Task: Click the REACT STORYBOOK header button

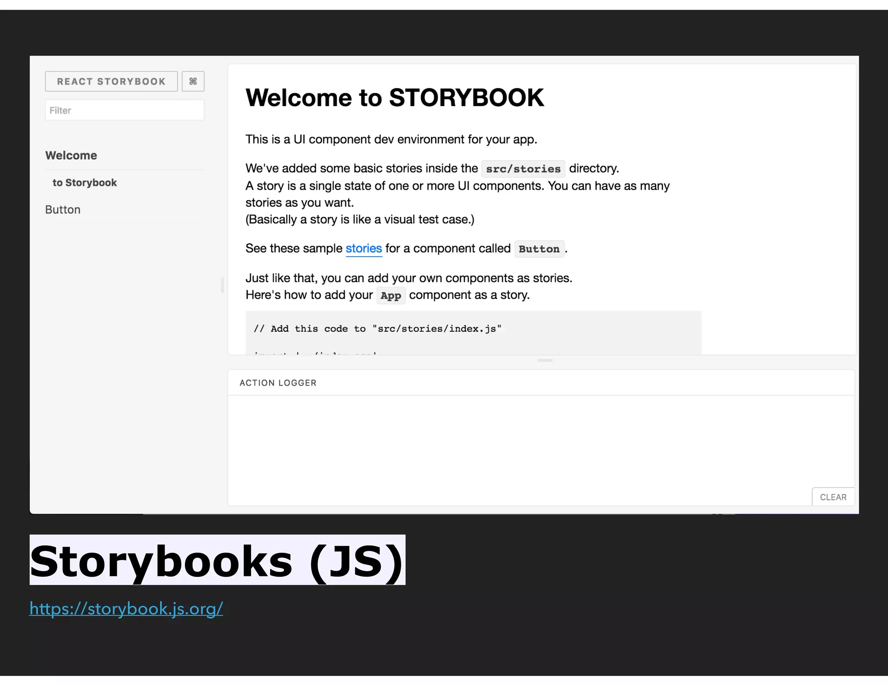Action: [x=111, y=82]
